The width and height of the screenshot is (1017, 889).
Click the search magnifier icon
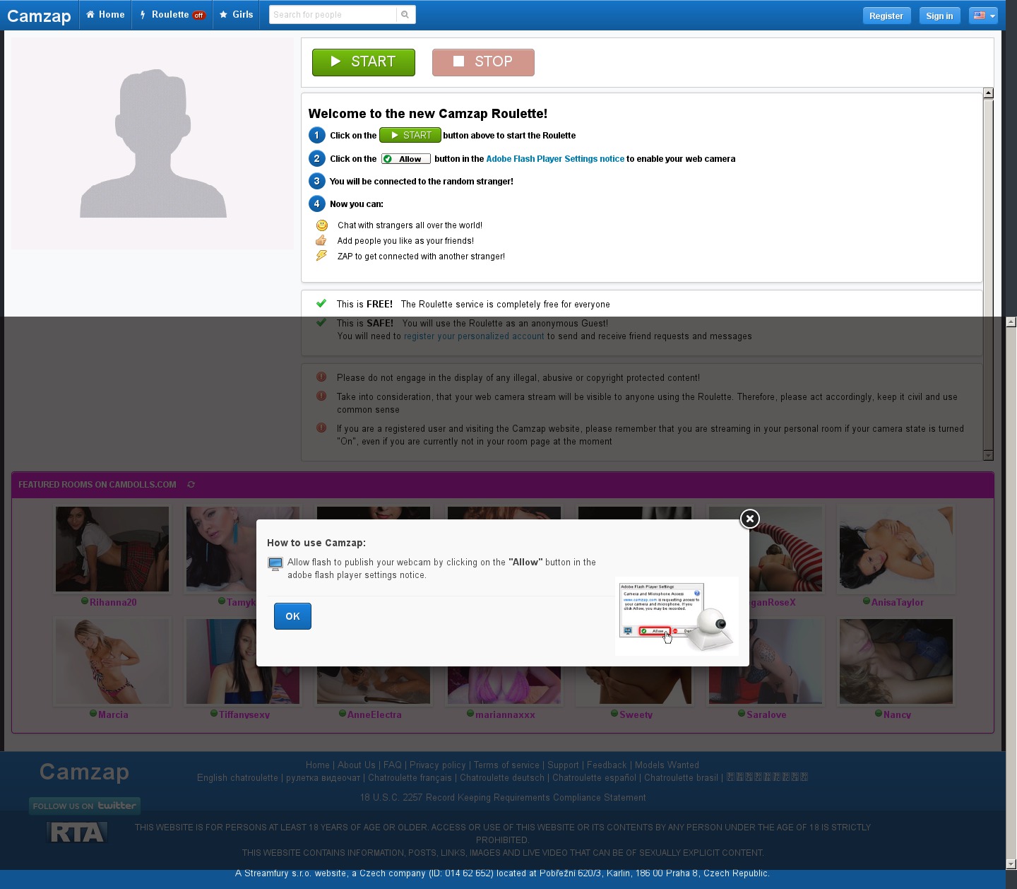(x=405, y=15)
